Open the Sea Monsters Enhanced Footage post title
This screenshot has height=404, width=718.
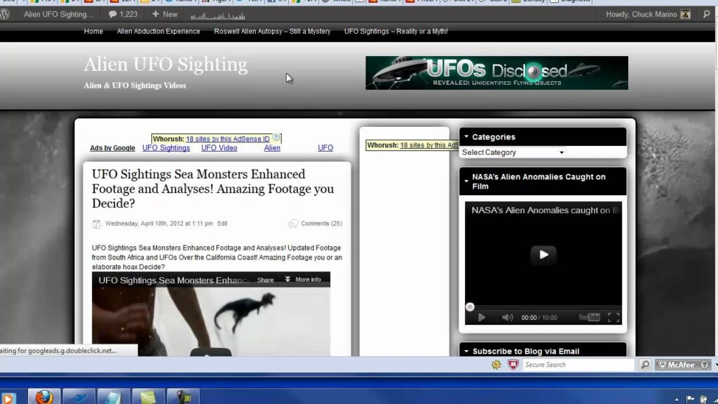(212, 189)
